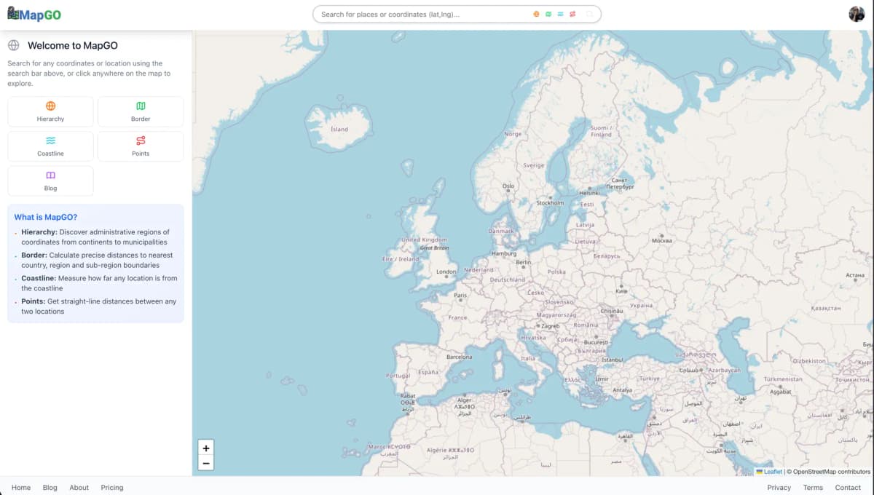The width and height of the screenshot is (874, 495).
Task: Click the profile avatar in the top right
Action: [857, 13]
